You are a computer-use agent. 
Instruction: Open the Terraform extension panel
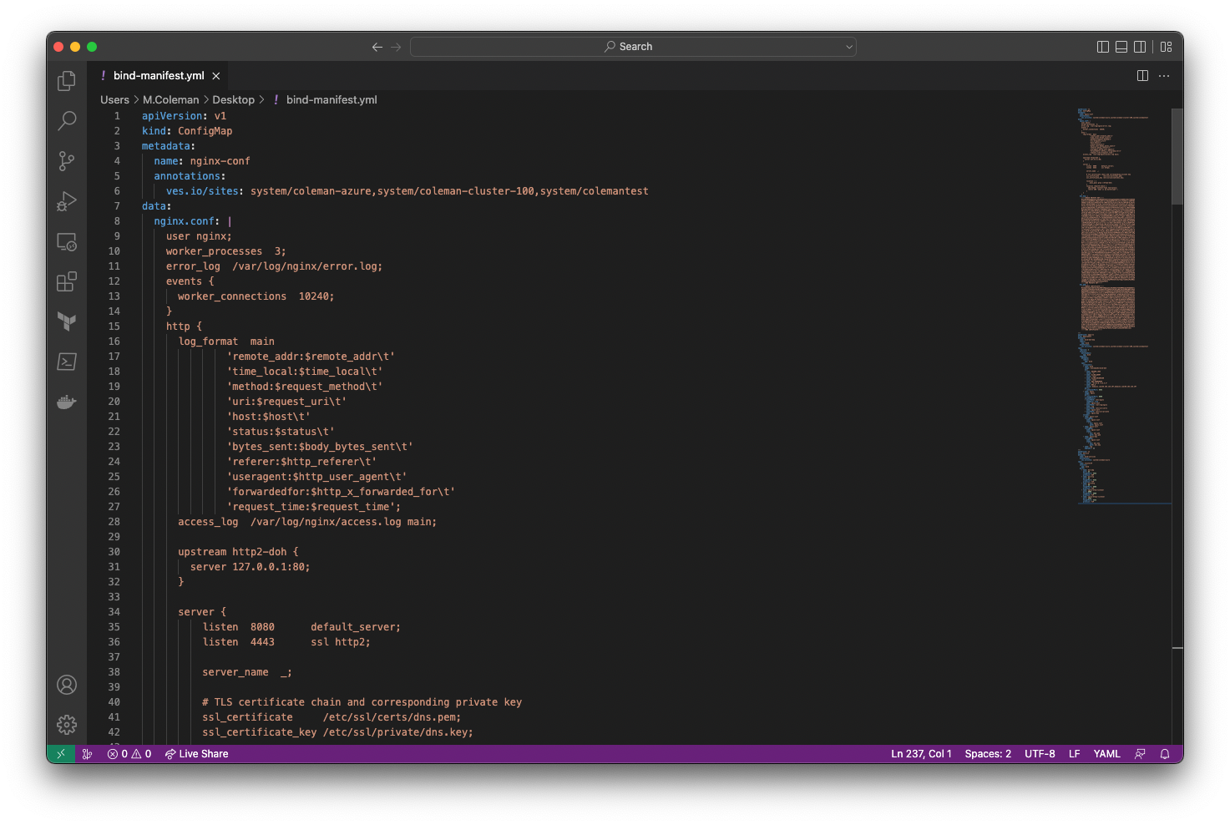(67, 321)
